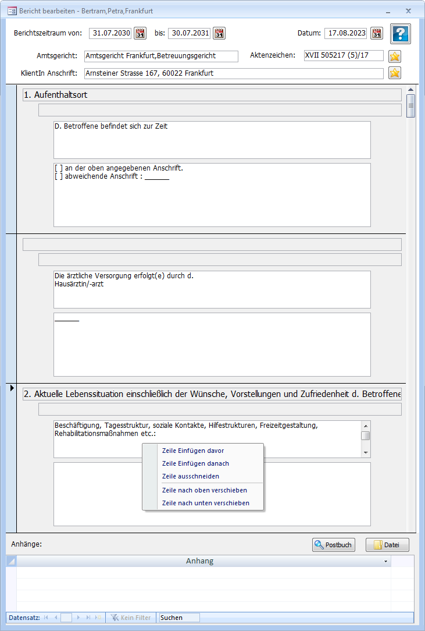Click the Datum field 17.08.2023

click(x=346, y=33)
